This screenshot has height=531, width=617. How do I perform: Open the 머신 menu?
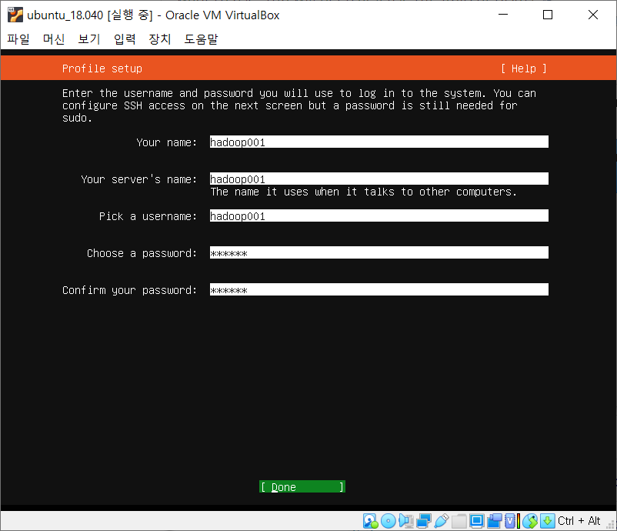[54, 39]
